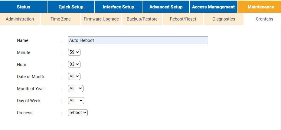This screenshot has height=130, width=281.
Task: Open the Administration sub-tab
Action: pyautogui.click(x=20, y=19)
